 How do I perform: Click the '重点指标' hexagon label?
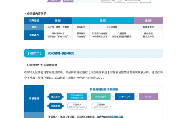(55, 97)
